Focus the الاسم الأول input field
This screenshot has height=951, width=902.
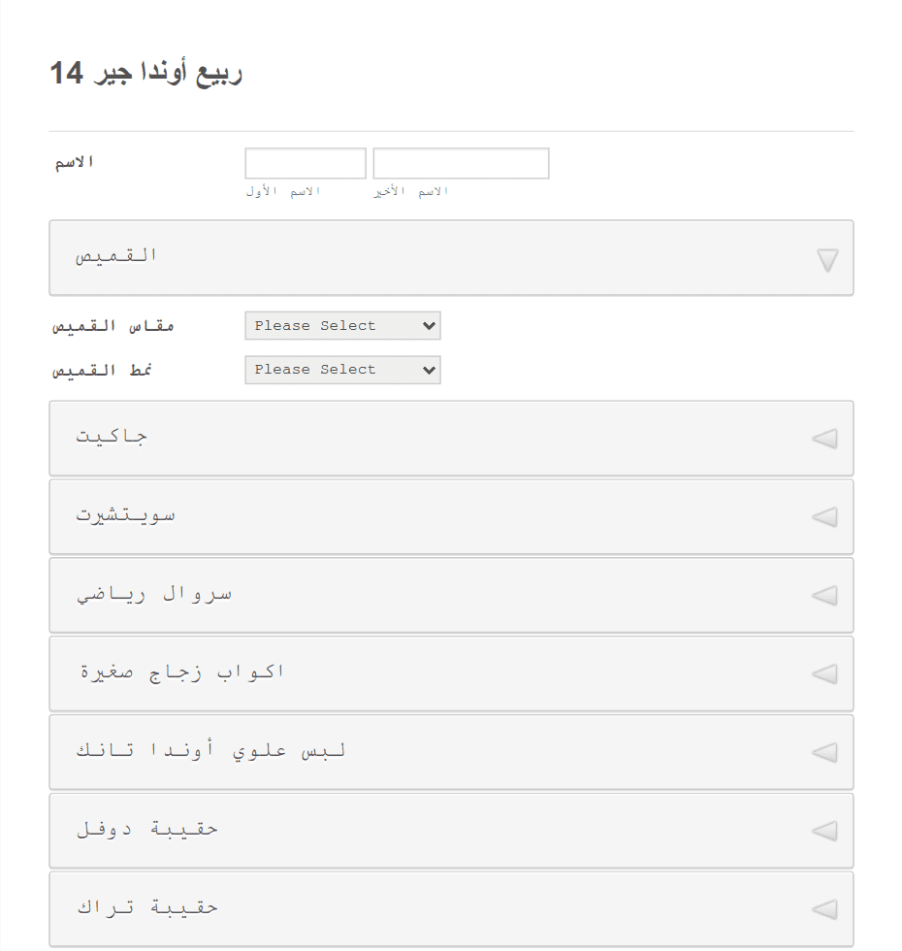pyautogui.click(x=306, y=163)
